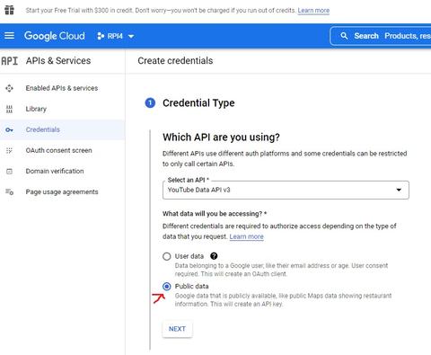Open Page usage agreements menu item
431x355 pixels.
(x=62, y=192)
